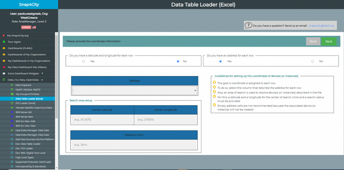This screenshot has height=170, width=344.
Task: Collapse the Data, my Data, OpenData section
Action: pyautogui.click(x=42, y=80)
